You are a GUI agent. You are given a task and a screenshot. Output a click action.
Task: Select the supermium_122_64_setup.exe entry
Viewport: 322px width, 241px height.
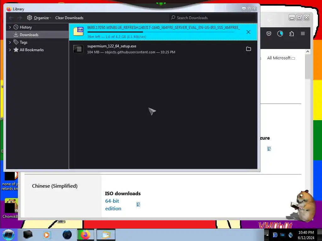[163, 49]
